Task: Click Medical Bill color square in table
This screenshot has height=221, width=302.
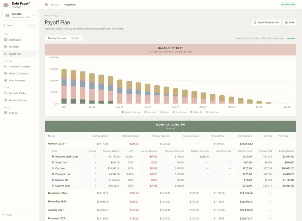Action: [x=52, y=180]
